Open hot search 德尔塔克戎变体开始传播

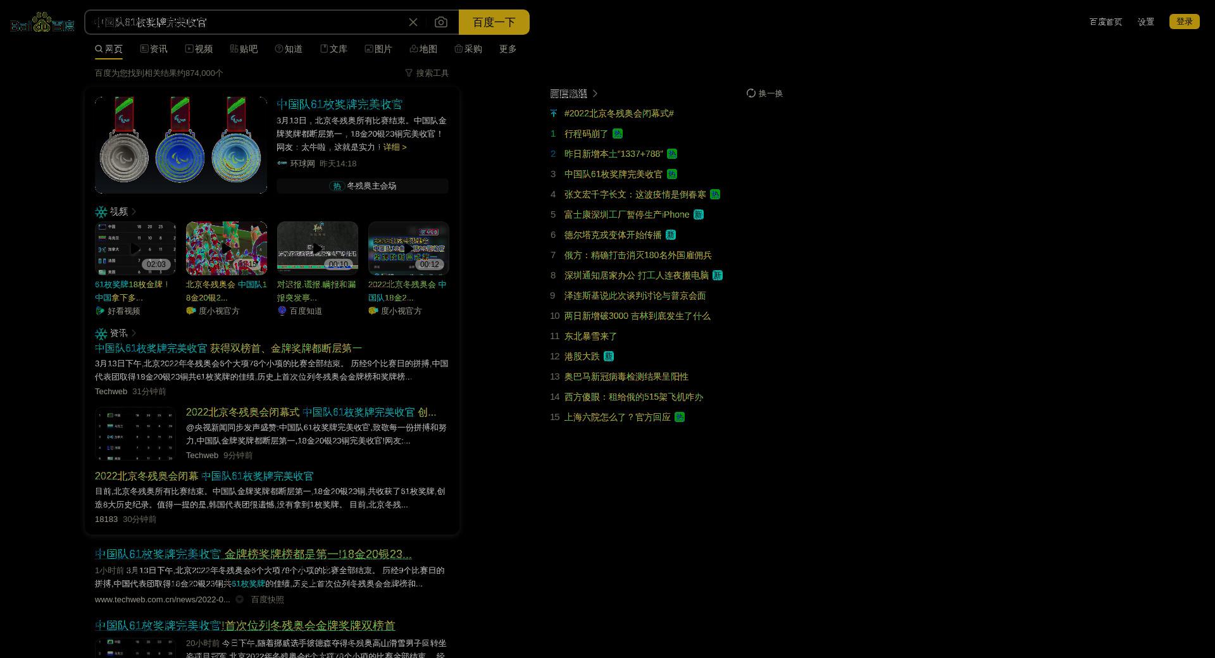(613, 235)
